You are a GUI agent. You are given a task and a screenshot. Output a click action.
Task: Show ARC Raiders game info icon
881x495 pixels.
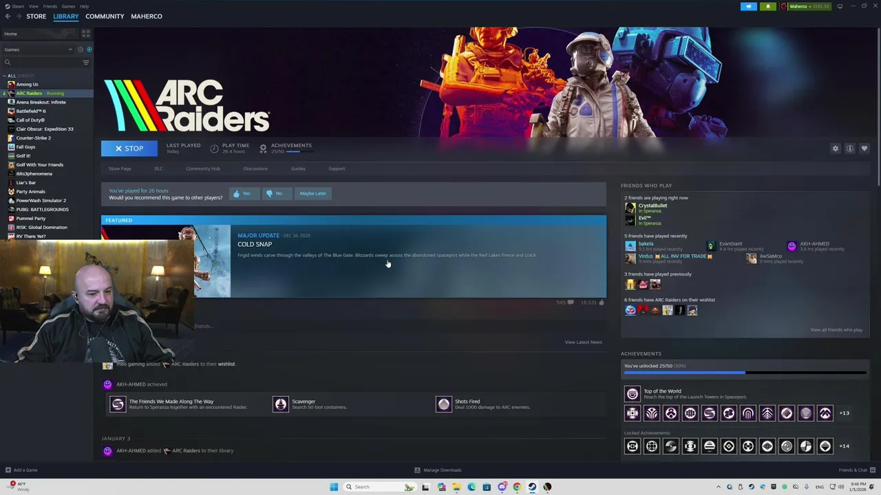point(850,148)
